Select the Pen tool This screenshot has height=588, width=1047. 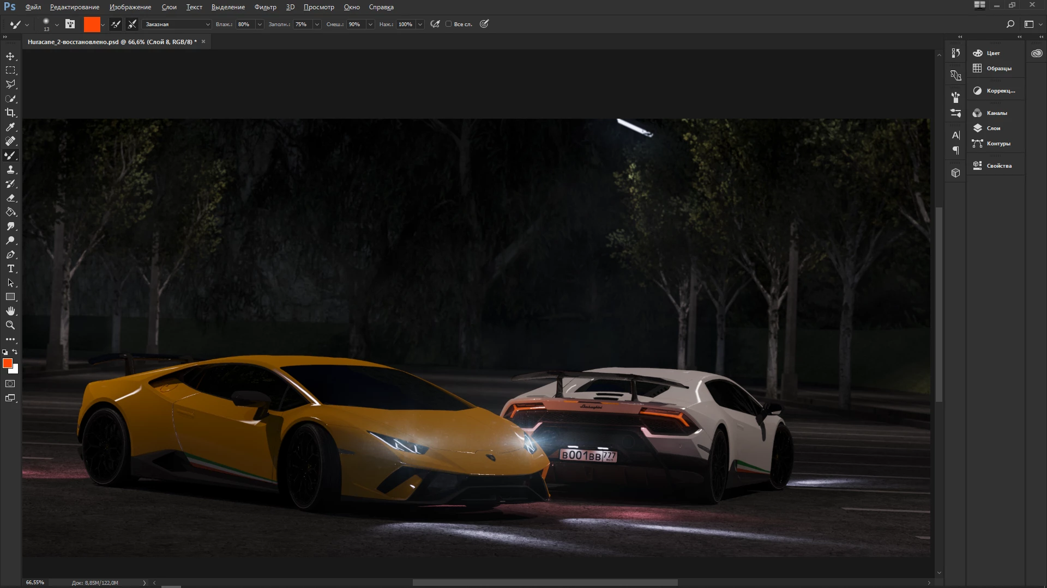tap(10, 255)
